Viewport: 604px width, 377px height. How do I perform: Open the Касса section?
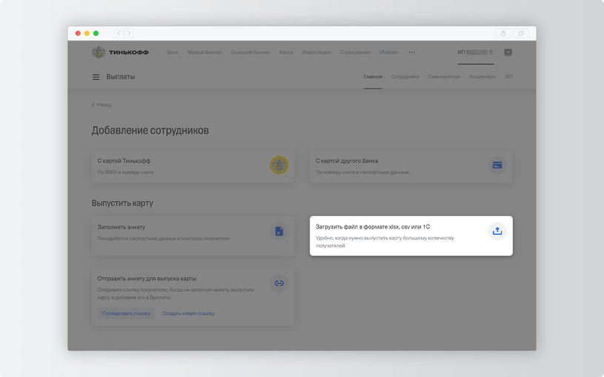286,52
